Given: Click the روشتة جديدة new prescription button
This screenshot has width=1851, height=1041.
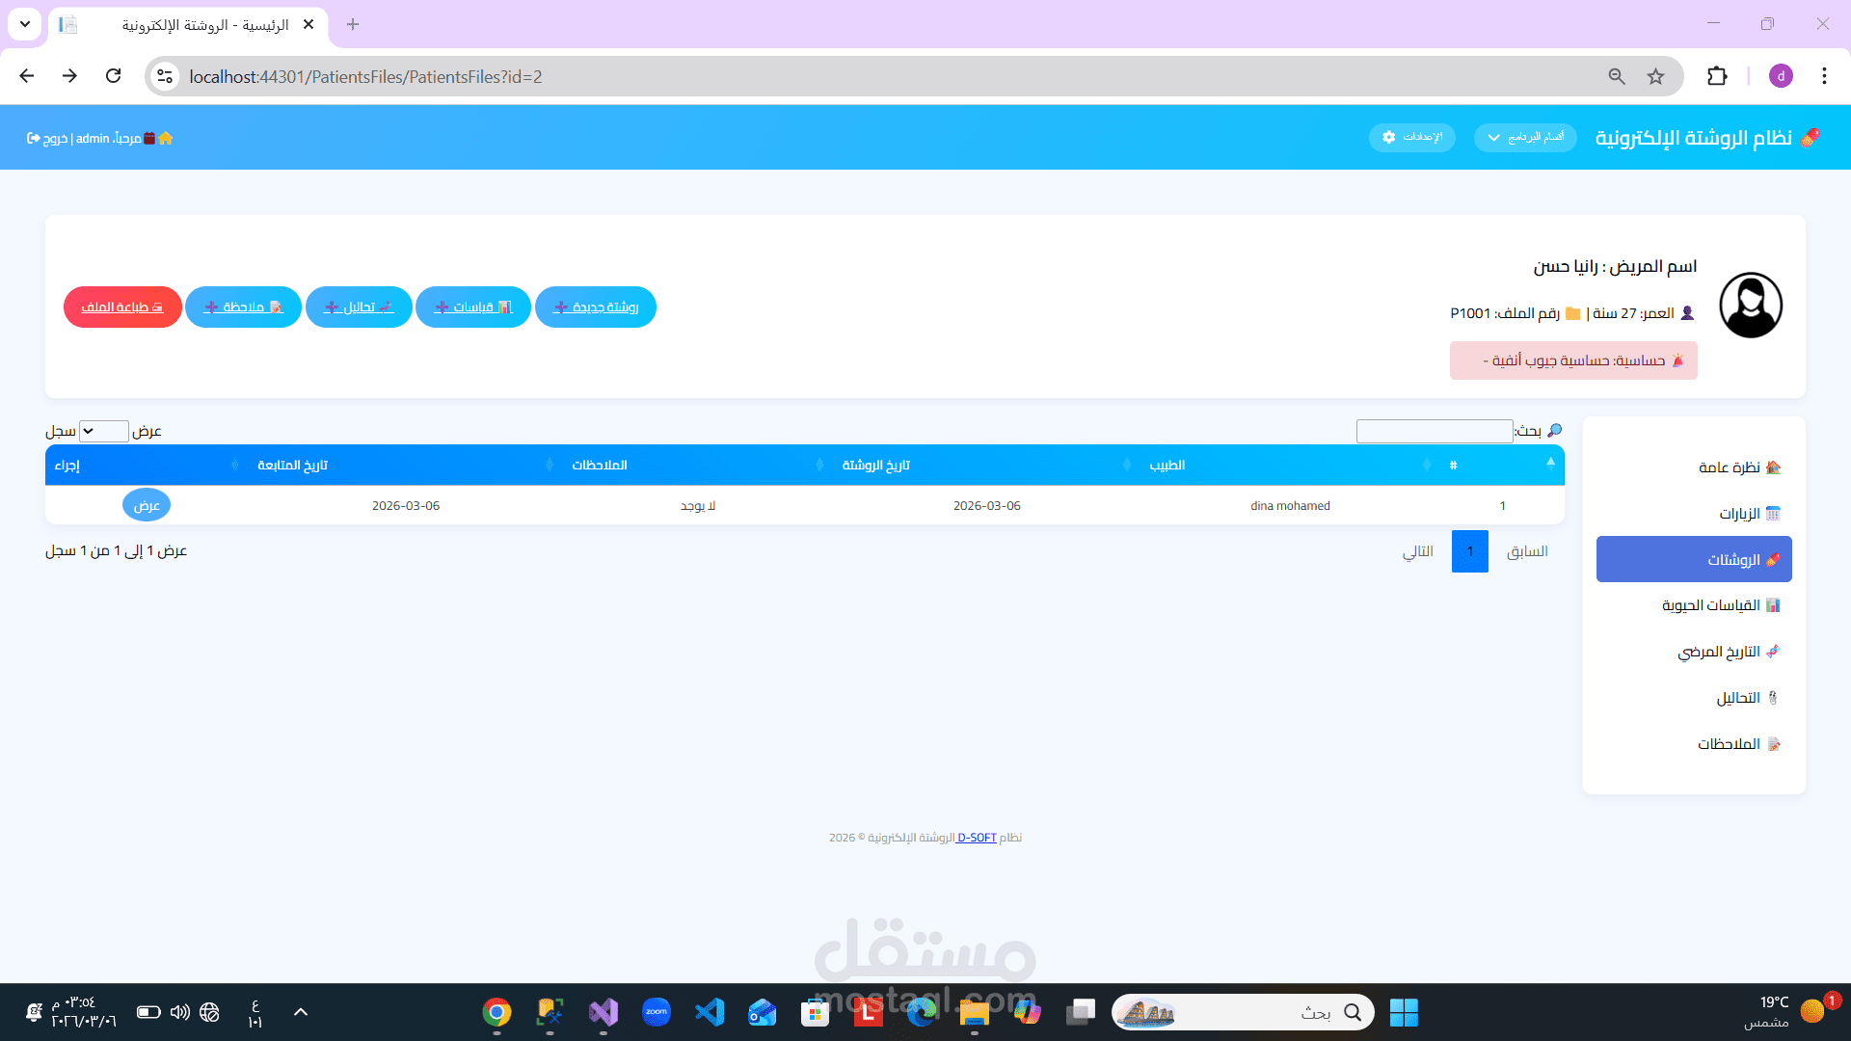Looking at the screenshot, I should click(x=596, y=307).
